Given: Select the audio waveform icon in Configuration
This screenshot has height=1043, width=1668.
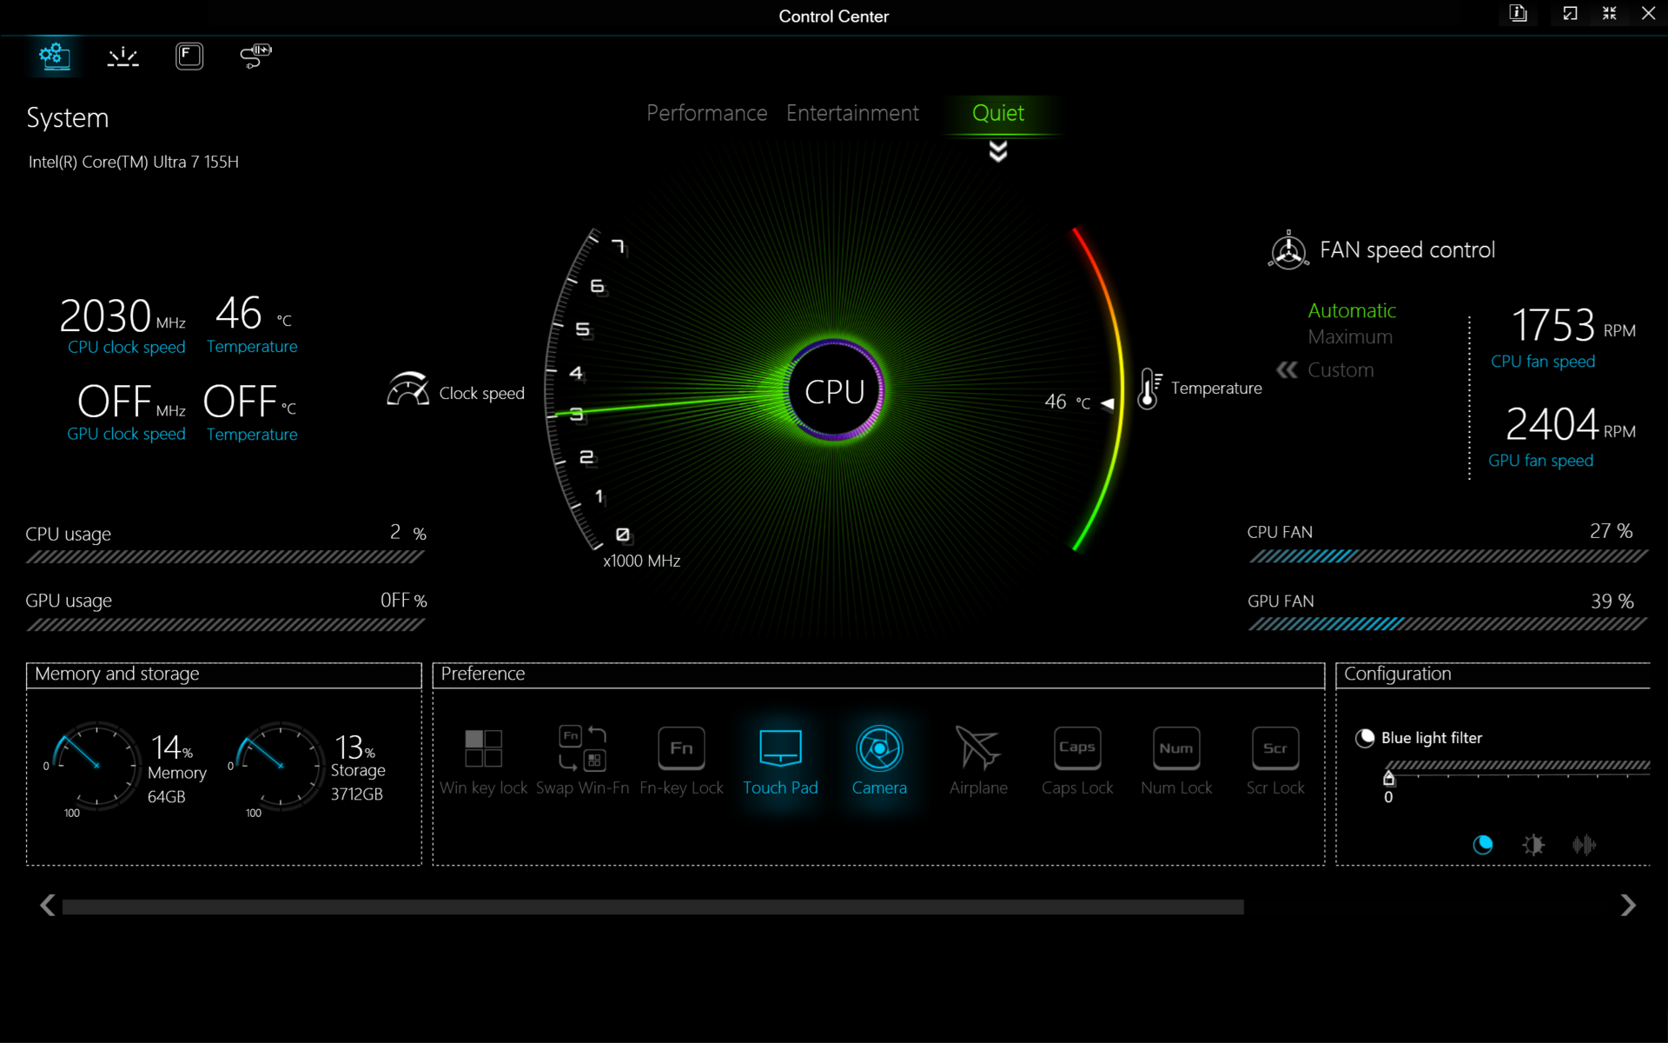Looking at the screenshot, I should click(1584, 845).
